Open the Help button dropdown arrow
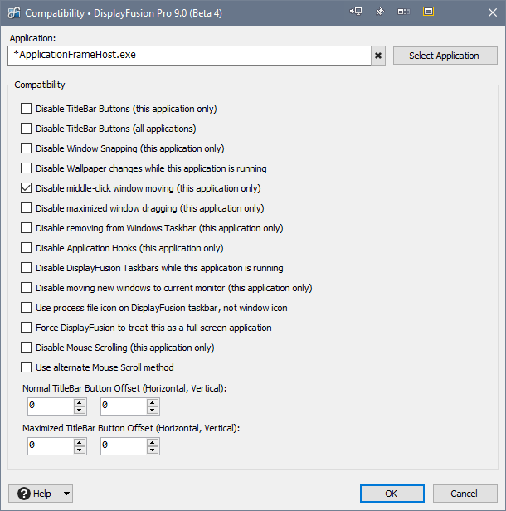506x511 pixels. click(x=66, y=494)
